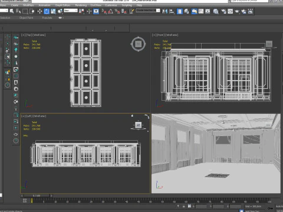283x212 pixels.
Task: Toggle Window/Crossing selection mode
Action: (x=32, y=11)
